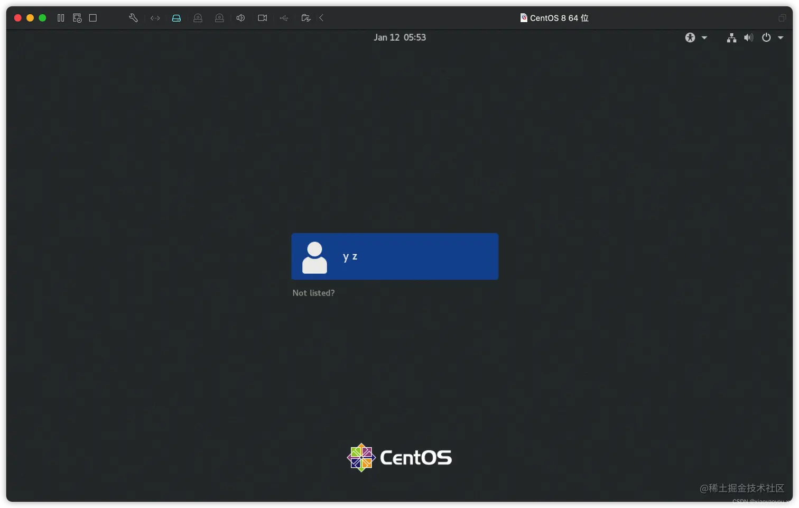Viewport: 799px width, 508px height.
Task: Open the Jan 12 05:53 clock
Action: (400, 38)
